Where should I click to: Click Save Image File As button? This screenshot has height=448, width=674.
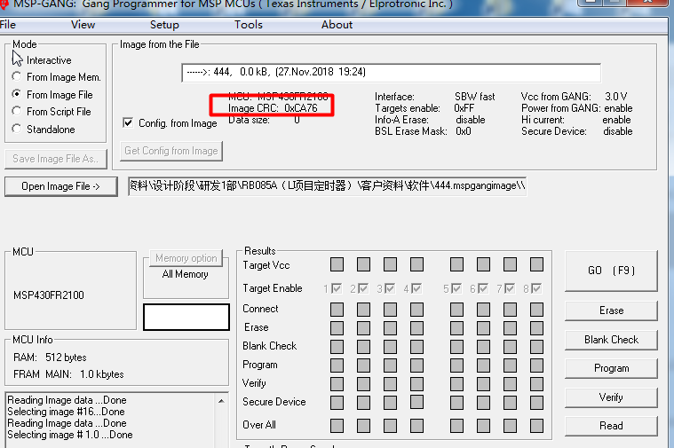tap(55, 159)
